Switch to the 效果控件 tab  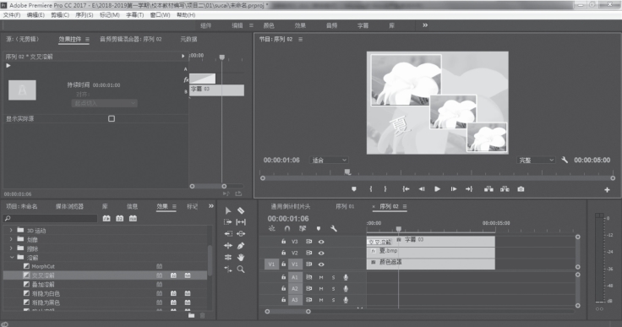pyautogui.click(x=70, y=39)
